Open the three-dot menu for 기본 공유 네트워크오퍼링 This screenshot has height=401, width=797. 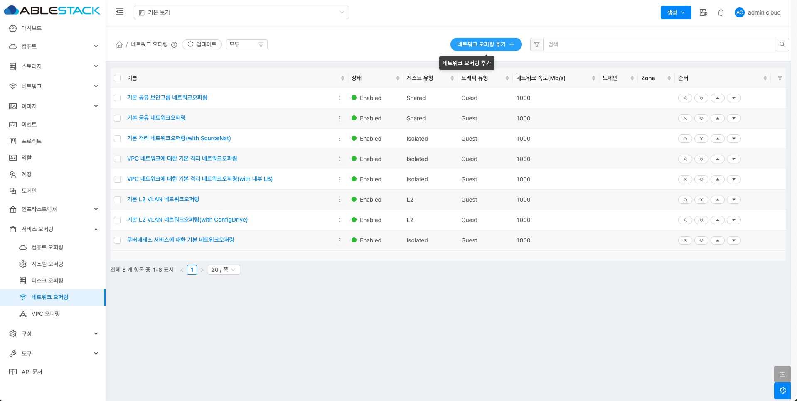tap(340, 118)
